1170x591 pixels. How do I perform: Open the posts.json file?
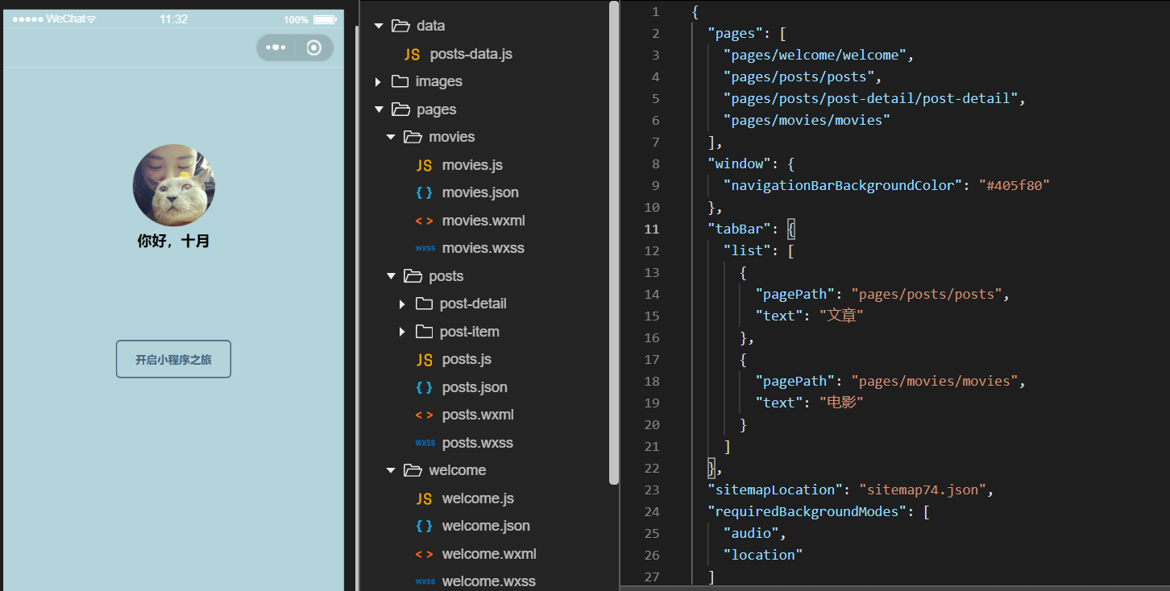pos(475,387)
